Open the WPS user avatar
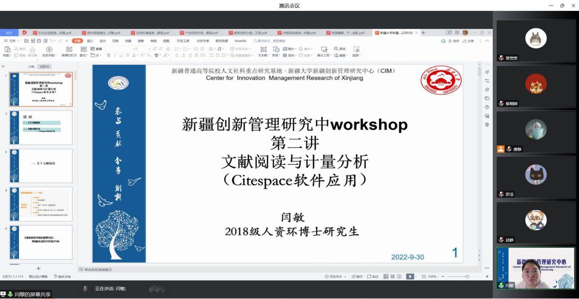 tap(465, 32)
